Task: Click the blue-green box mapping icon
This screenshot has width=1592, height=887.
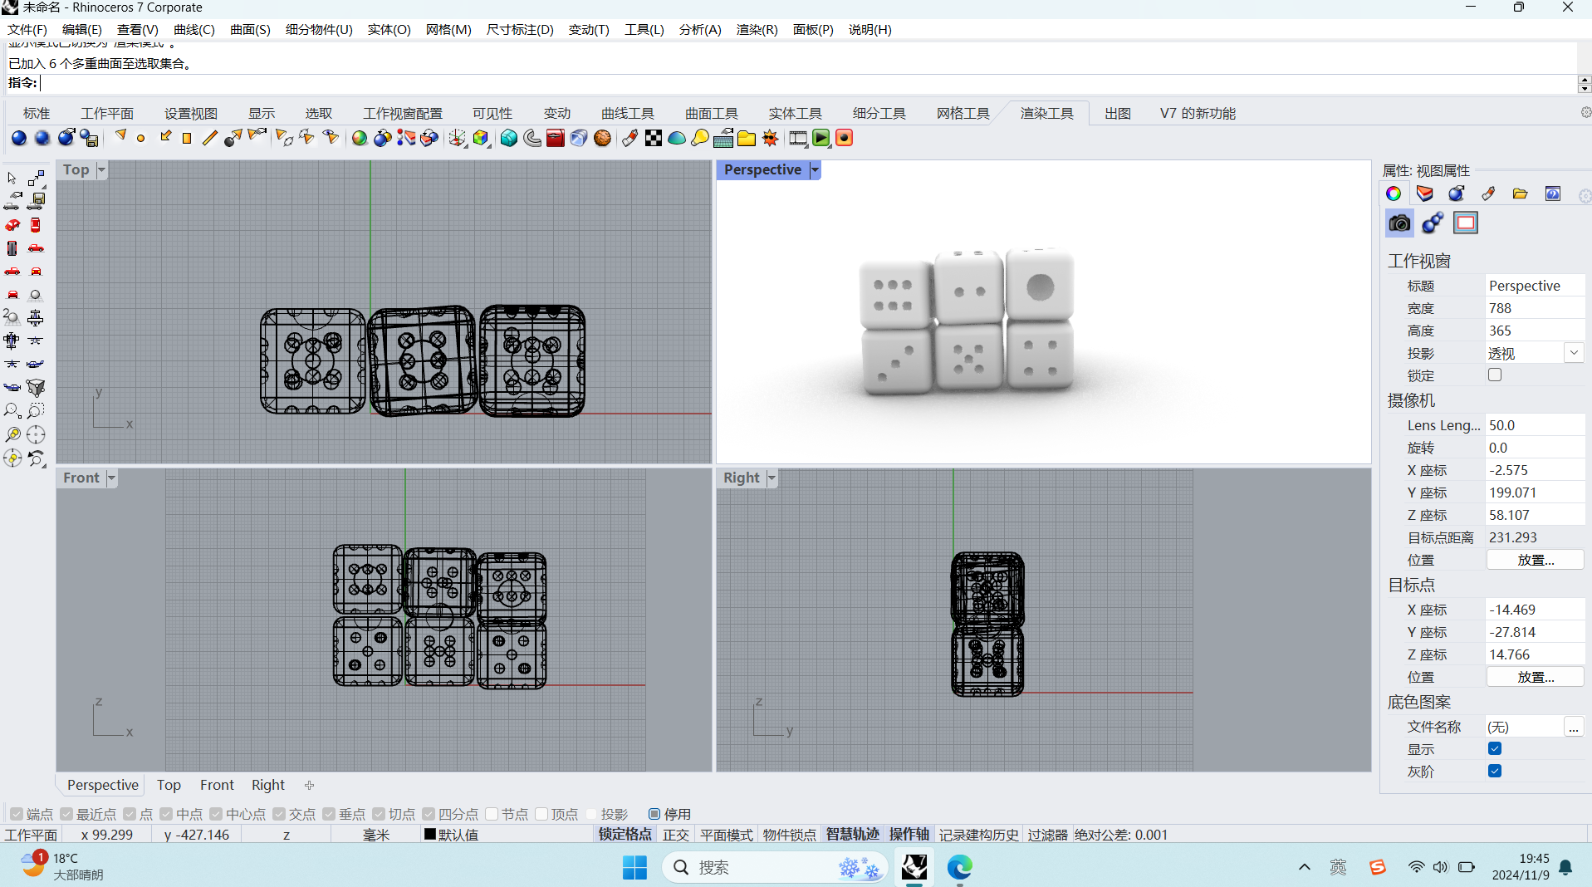Action: pos(509,138)
